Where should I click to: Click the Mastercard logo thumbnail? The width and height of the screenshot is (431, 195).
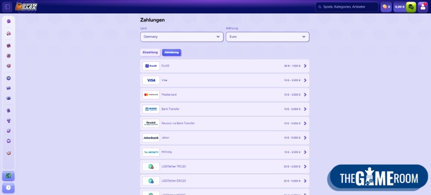[x=151, y=95]
